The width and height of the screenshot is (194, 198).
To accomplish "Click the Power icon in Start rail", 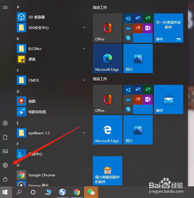I will click(x=5, y=179).
